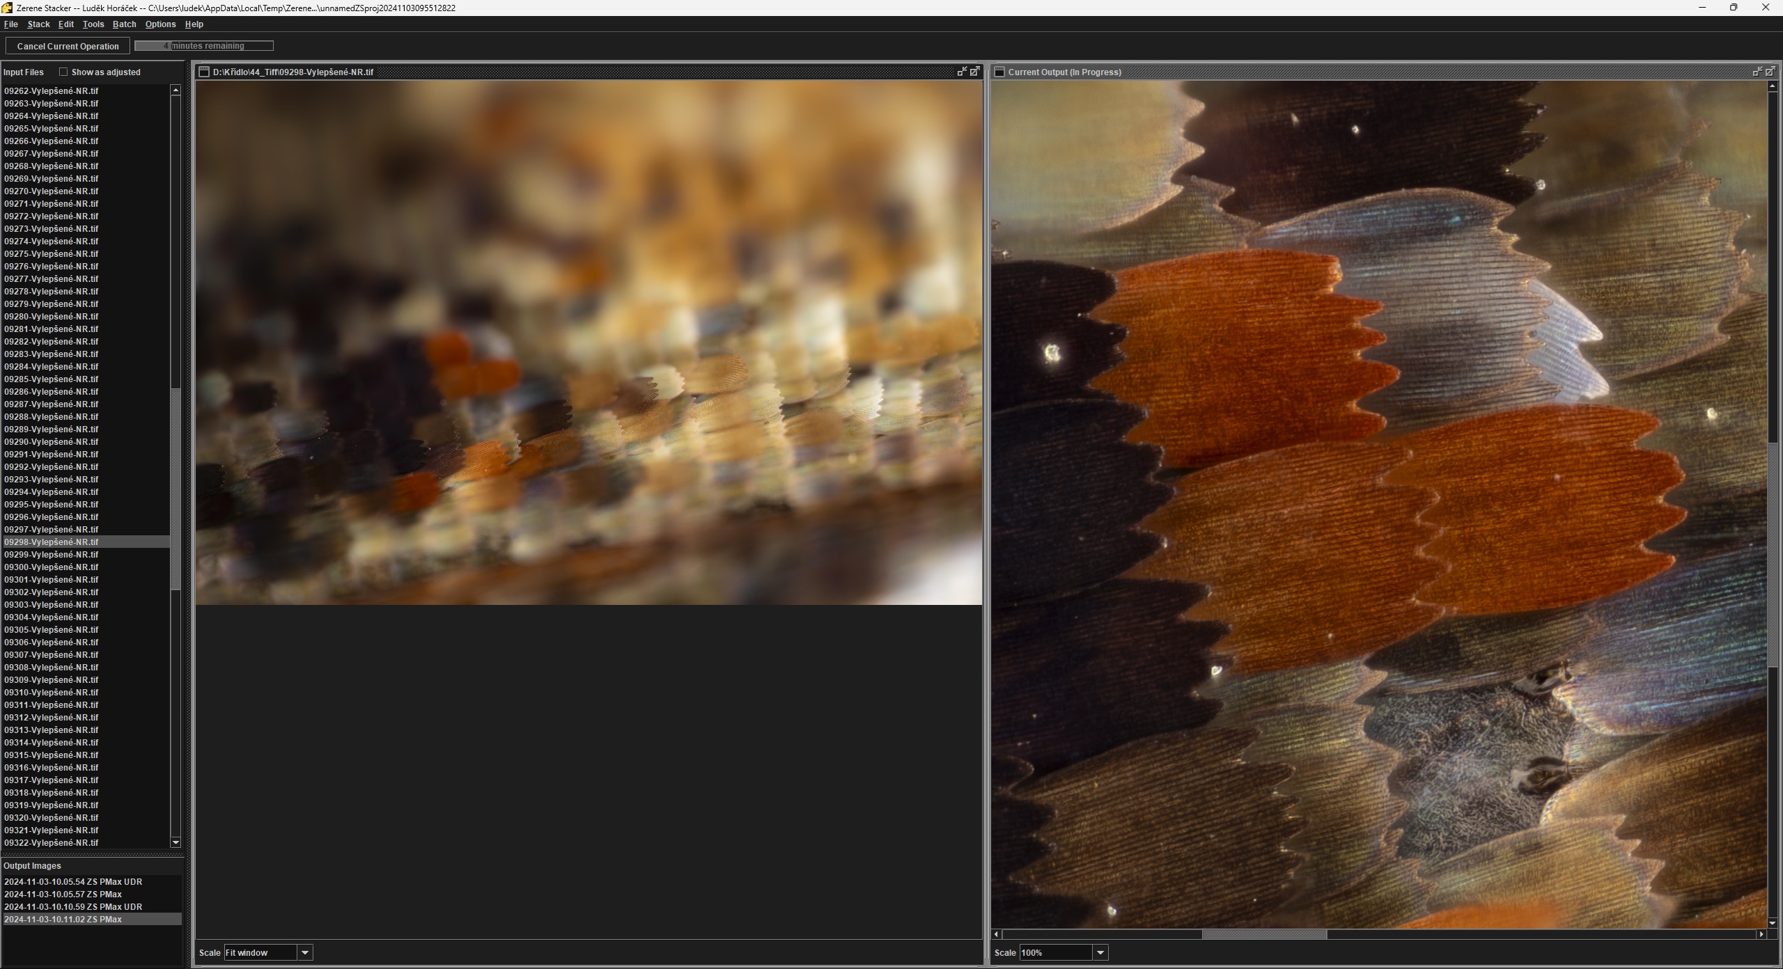Click the output panel horizontal scrollbar thumb
This screenshot has width=1783, height=969.
pyautogui.click(x=1264, y=934)
